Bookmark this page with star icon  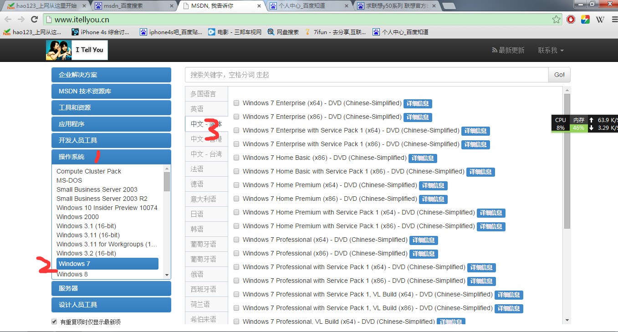[x=556, y=20]
